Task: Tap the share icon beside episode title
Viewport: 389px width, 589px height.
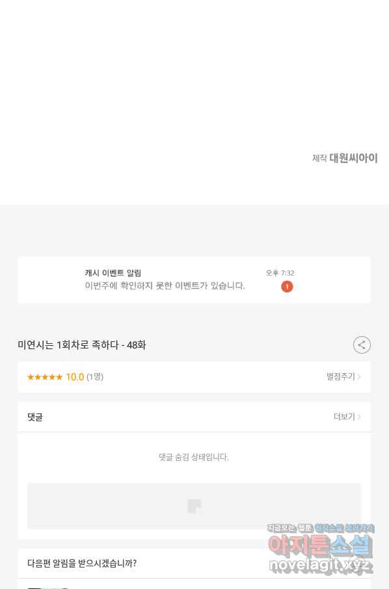Action: 362,345
